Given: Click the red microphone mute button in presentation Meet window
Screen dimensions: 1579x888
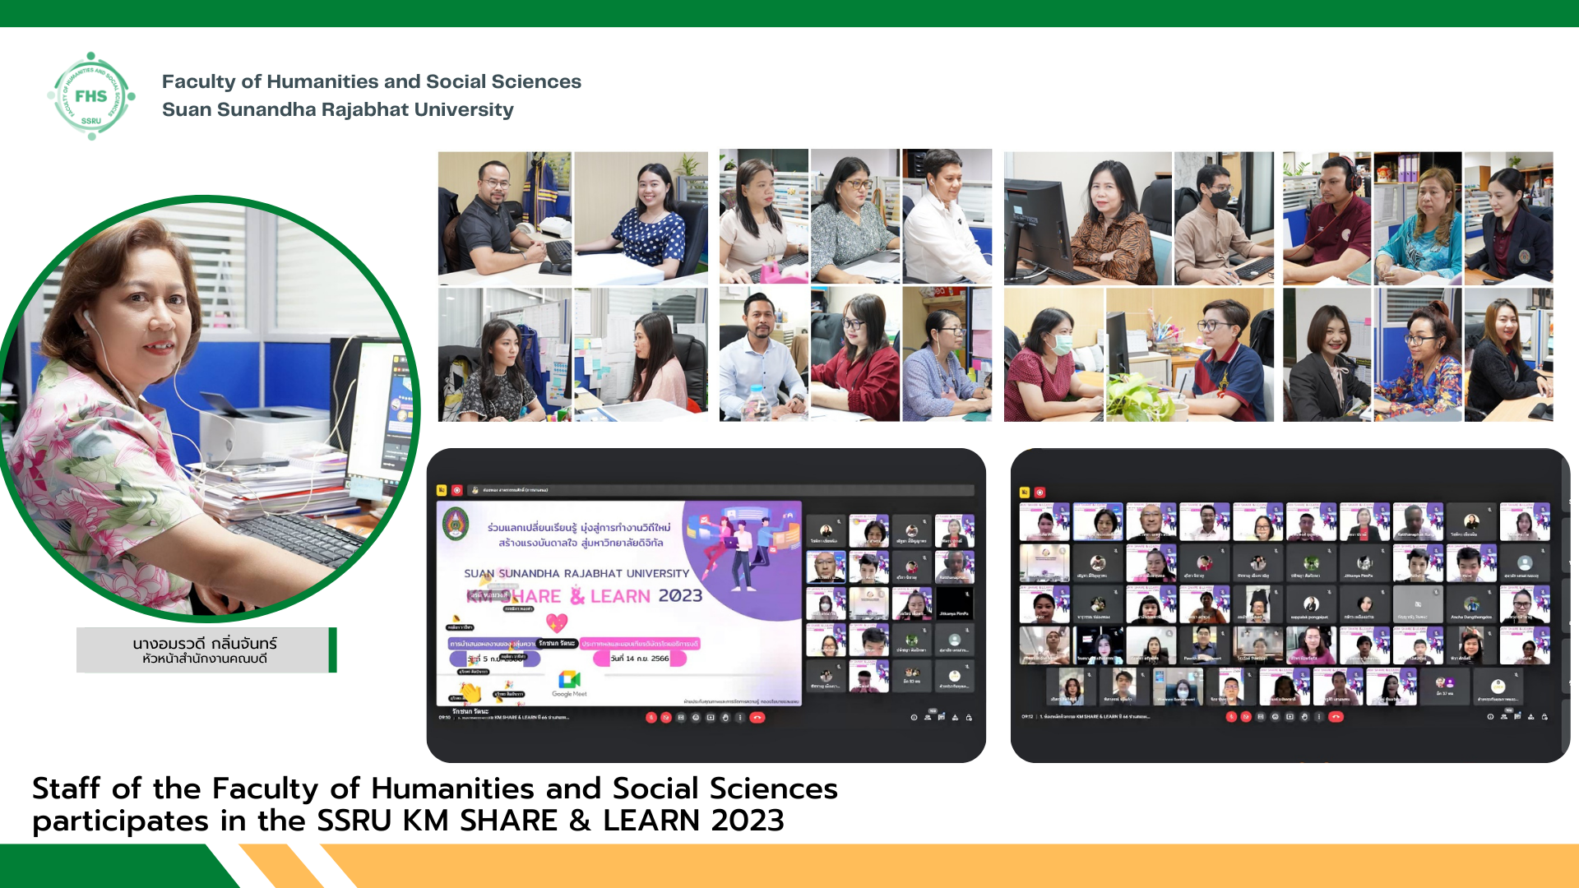Looking at the screenshot, I should click(x=651, y=718).
